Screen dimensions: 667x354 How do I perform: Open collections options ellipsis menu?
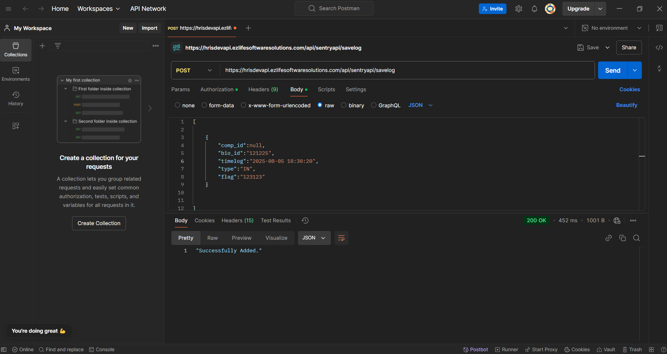pyautogui.click(x=156, y=46)
